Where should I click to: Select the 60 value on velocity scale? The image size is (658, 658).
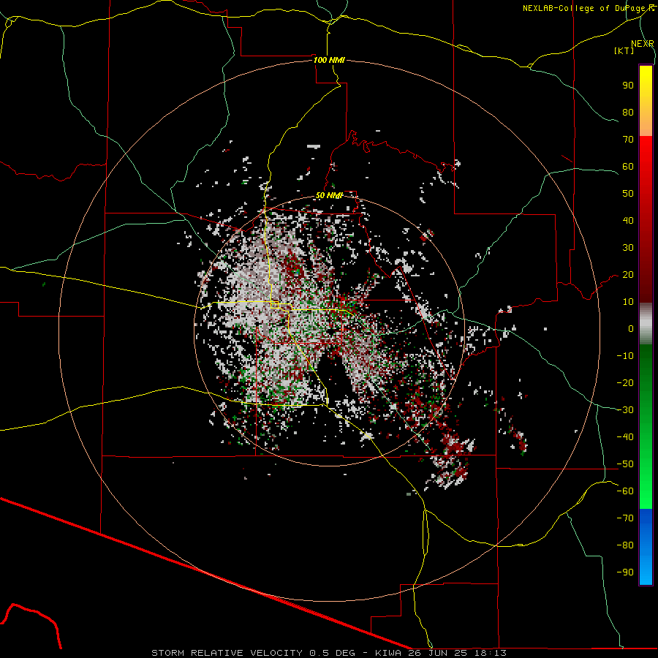tap(628, 166)
